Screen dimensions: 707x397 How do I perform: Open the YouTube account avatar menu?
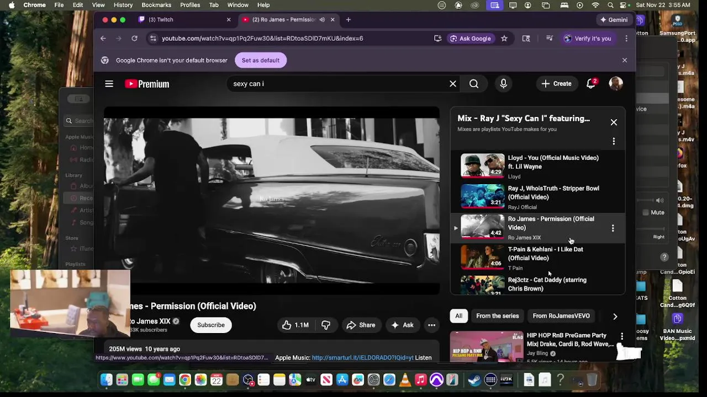(616, 84)
